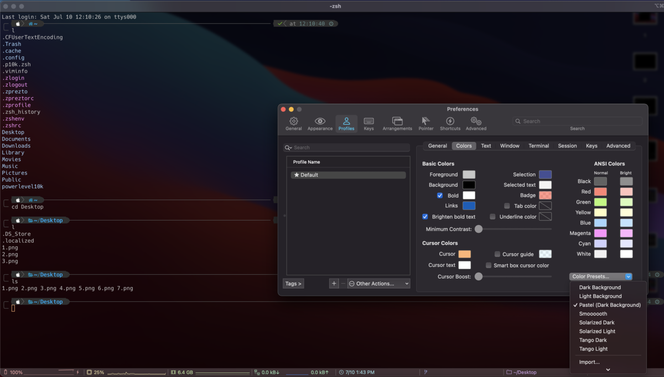Disable Brighten bold text checkbox
The height and width of the screenshot is (377, 664).
pos(425,217)
